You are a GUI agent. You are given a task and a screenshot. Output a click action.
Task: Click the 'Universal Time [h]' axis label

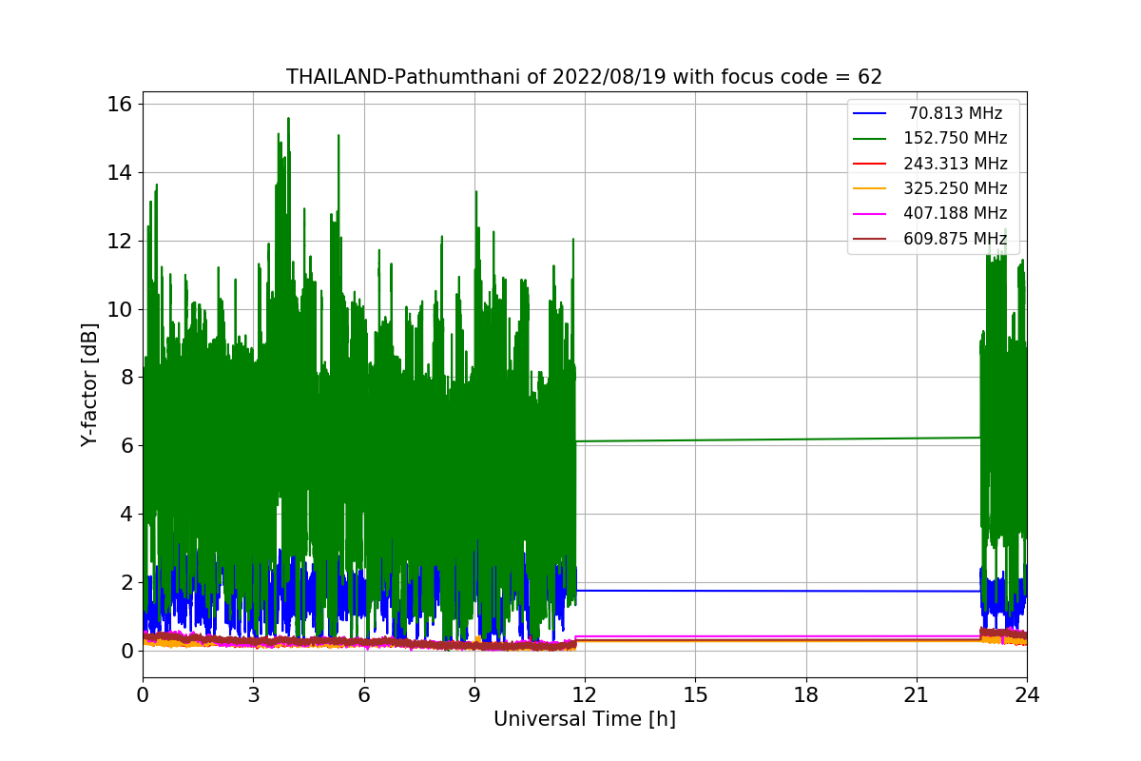[x=585, y=720]
